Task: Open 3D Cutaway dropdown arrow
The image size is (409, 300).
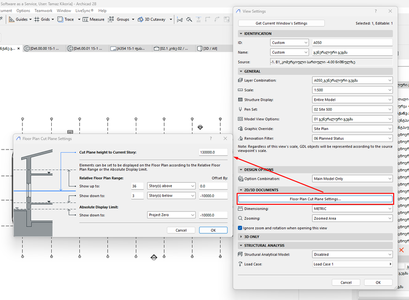Action: (171, 19)
